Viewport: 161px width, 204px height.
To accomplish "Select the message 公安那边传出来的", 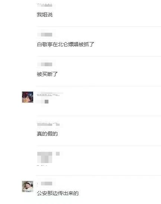I will 58,193.
